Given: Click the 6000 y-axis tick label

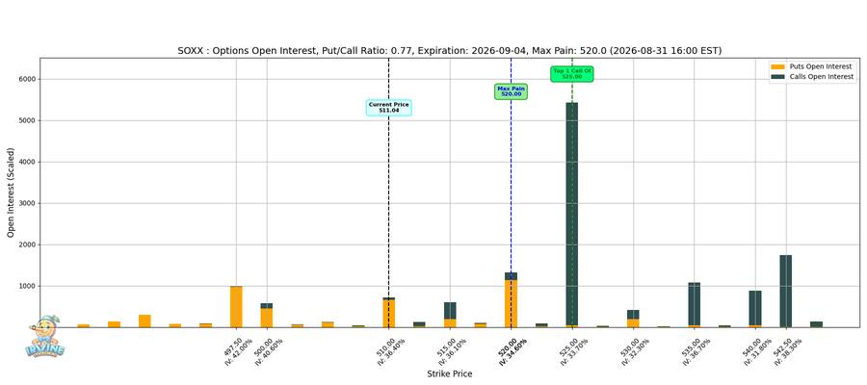Looking at the screenshot, I should coord(28,79).
